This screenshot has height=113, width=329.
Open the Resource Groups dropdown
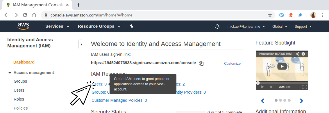[x=99, y=26]
